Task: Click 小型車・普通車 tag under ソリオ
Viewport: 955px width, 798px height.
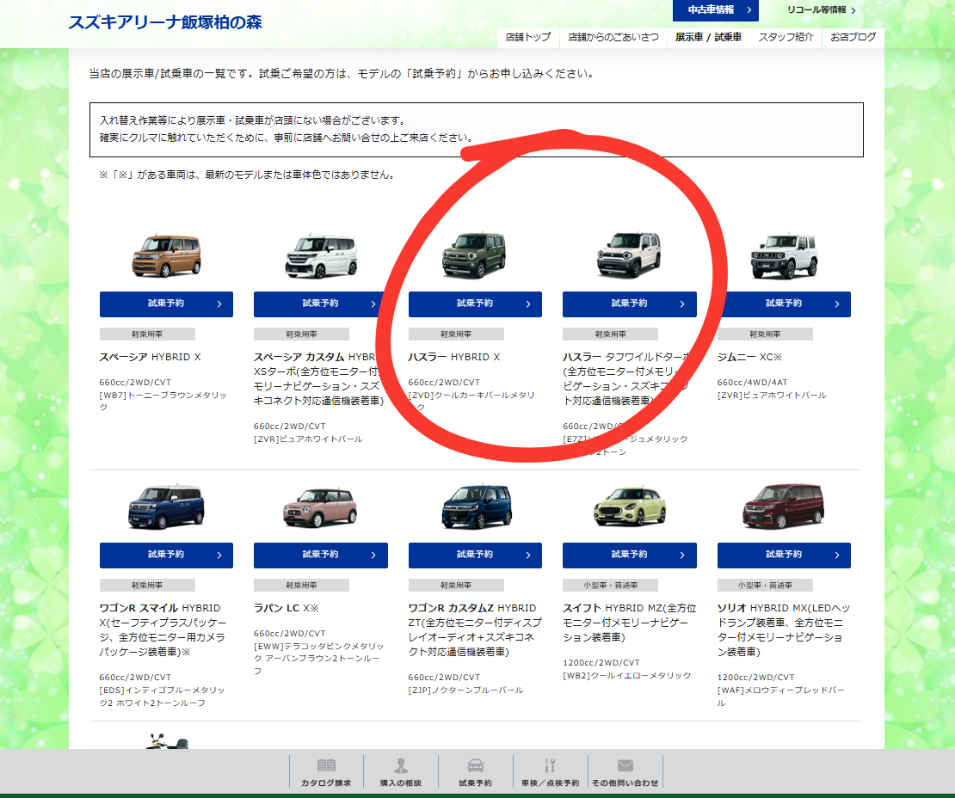Action: pos(765,585)
